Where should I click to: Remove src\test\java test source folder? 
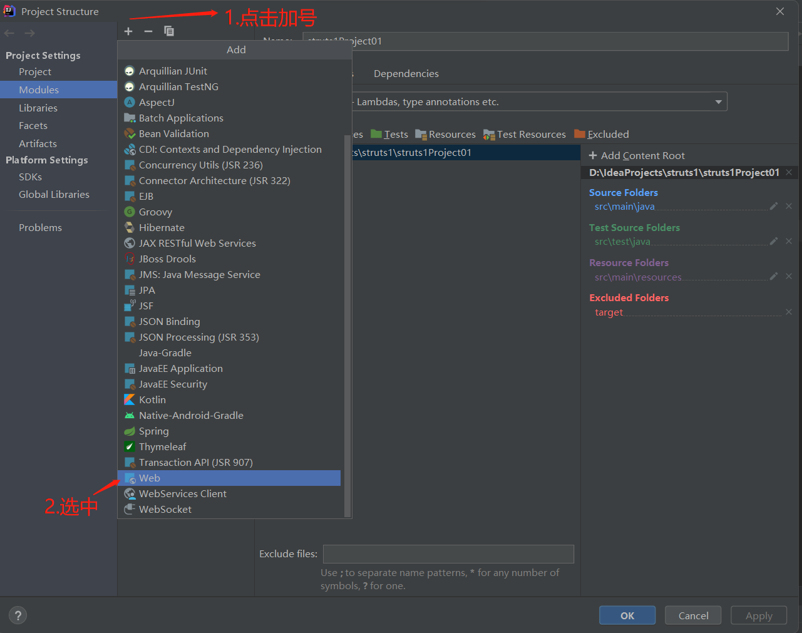pyautogui.click(x=789, y=241)
